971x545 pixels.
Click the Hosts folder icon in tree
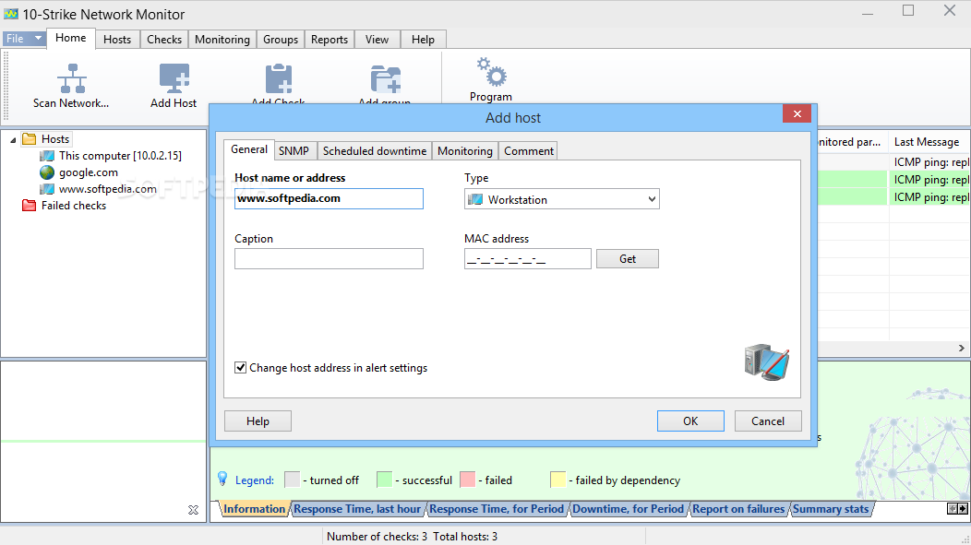pyautogui.click(x=30, y=139)
